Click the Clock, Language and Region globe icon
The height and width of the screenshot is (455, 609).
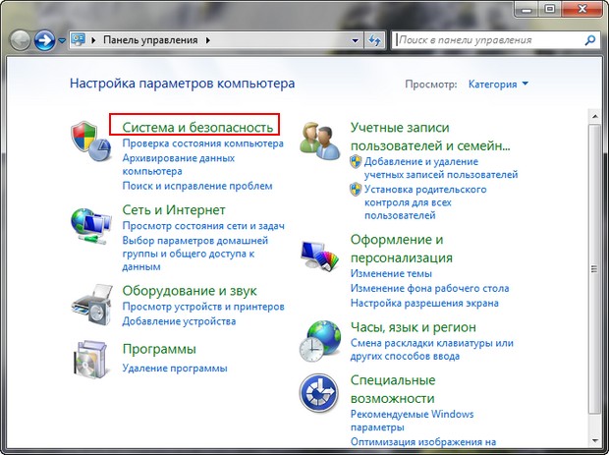point(320,341)
